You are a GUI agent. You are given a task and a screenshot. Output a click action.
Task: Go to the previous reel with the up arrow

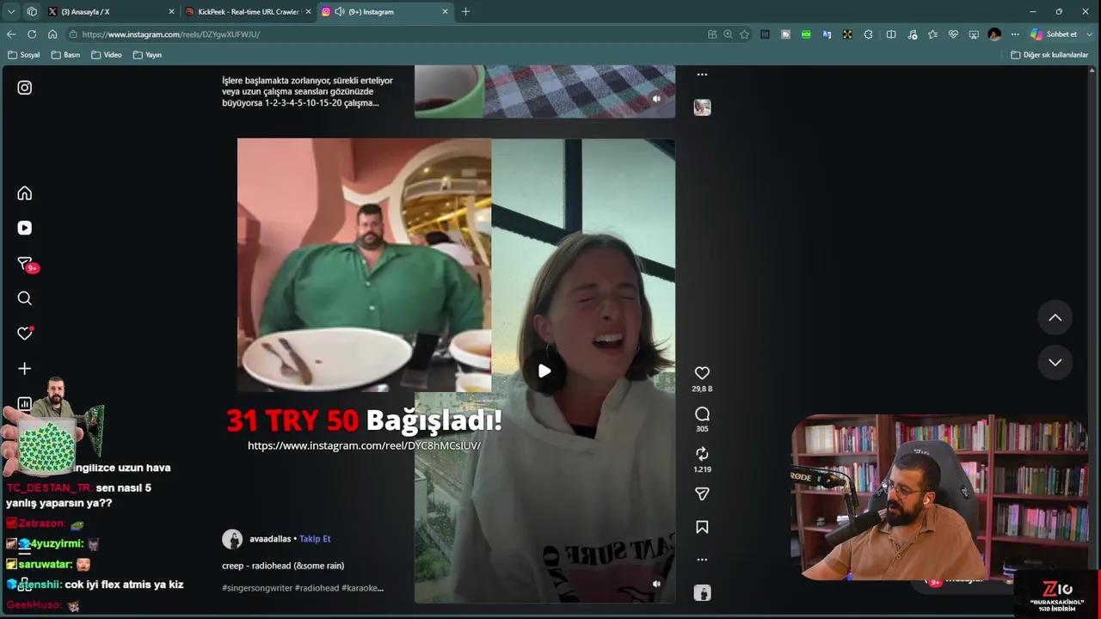click(1055, 318)
